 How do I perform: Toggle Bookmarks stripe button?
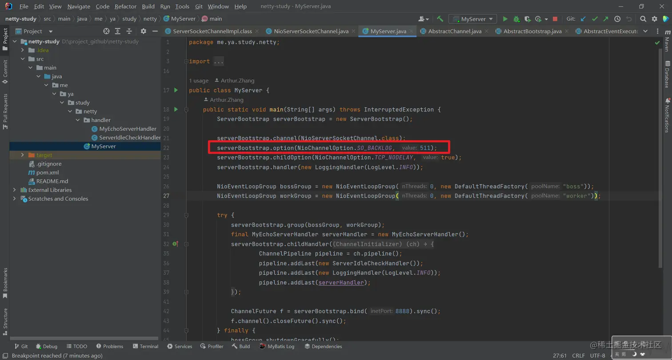(x=5, y=282)
